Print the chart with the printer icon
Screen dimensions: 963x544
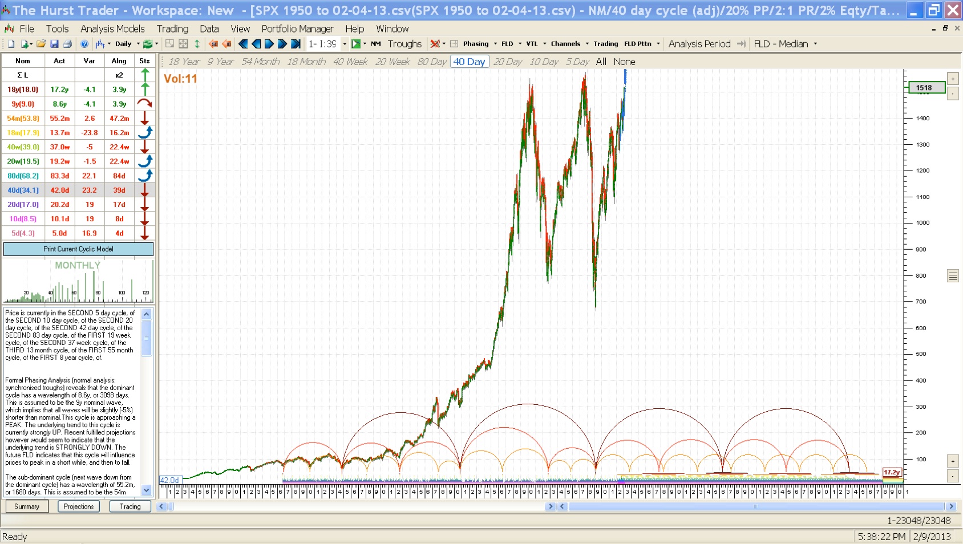pos(67,44)
